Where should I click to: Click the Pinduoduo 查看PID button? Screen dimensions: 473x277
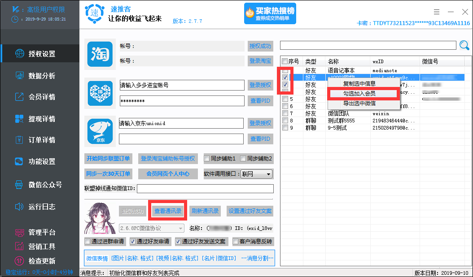[x=260, y=101]
